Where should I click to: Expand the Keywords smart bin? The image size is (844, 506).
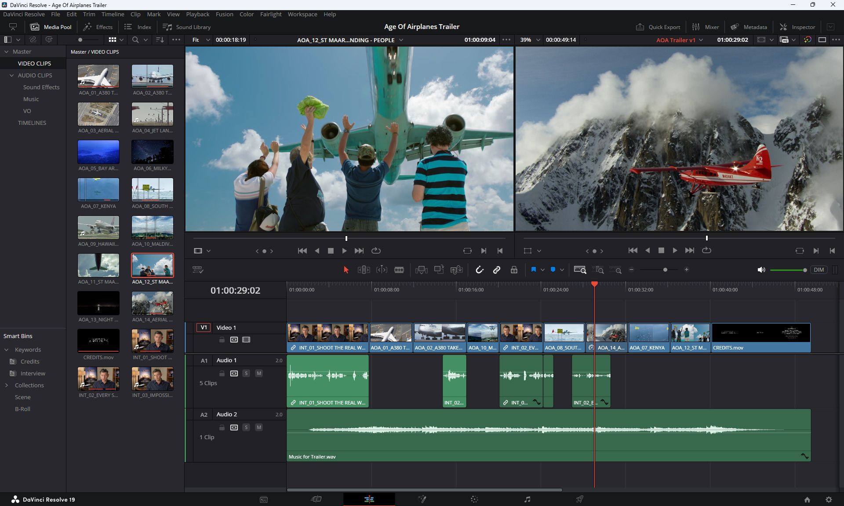pyautogui.click(x=7, y=349)
